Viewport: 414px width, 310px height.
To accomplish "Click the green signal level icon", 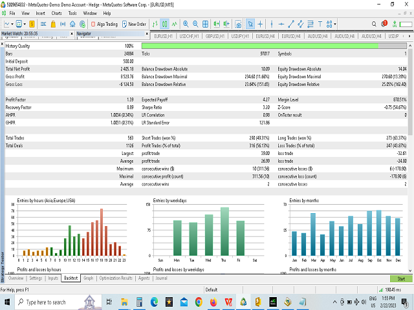I will (395, 25).
